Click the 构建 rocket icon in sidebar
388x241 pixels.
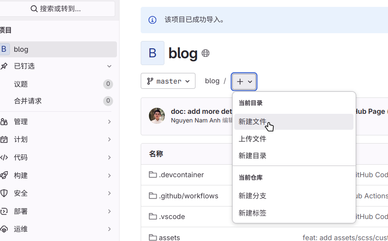[4, 175]
